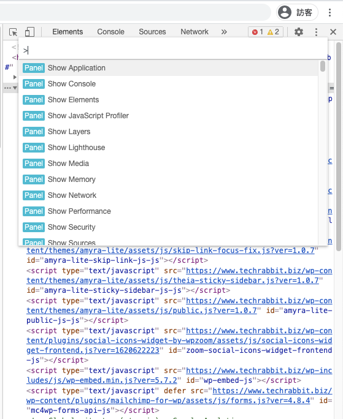This screenshot has height=419, width=343.
Task: Select Show Sources command
Action: [168, 241]
